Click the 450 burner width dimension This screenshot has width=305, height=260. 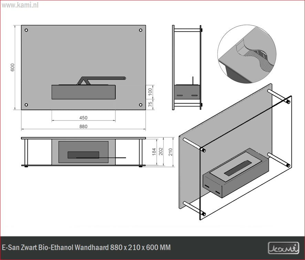coord(83,118)
